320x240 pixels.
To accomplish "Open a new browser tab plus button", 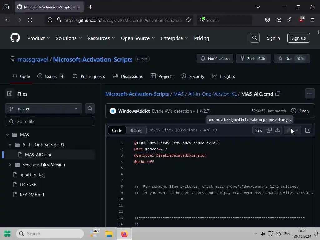I will 90,7.
